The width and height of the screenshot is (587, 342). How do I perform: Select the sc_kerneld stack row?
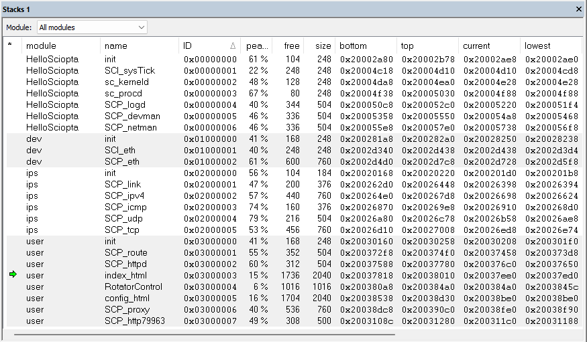click(127, 82)
